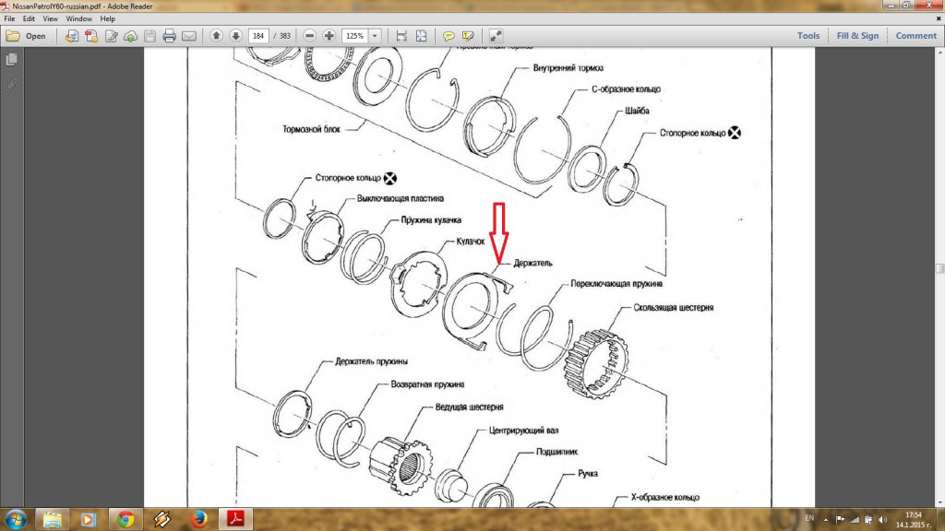Open the Attachments paperclip panel
This screenshot has height=531, width=945.
click(11, 85)
